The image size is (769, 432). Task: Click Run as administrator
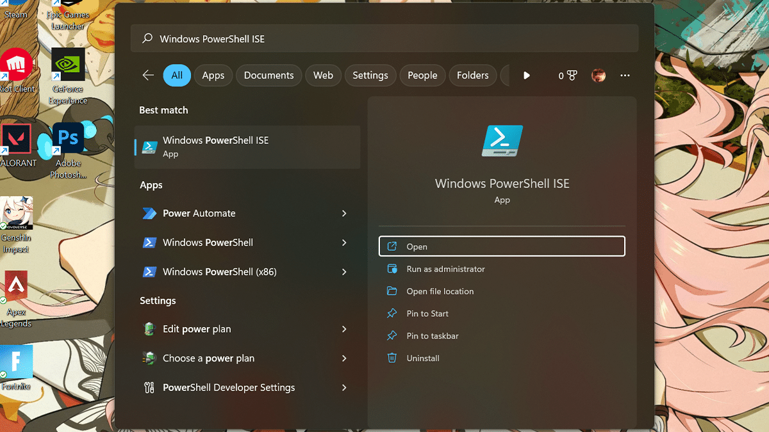tap(445, 269)
